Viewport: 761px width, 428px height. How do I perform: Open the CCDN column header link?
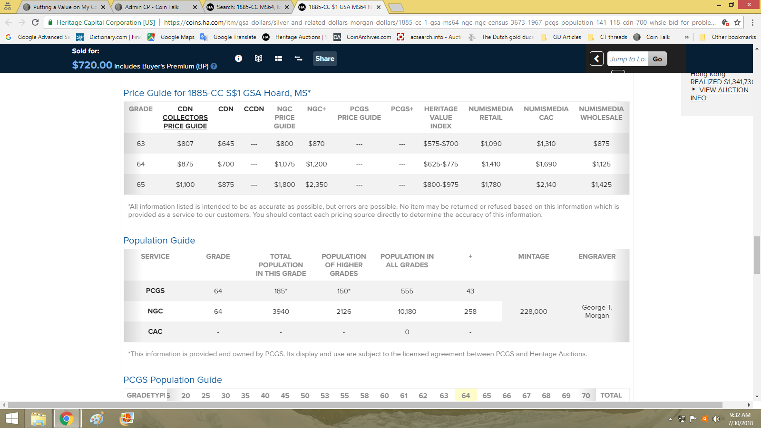[254, 109]
